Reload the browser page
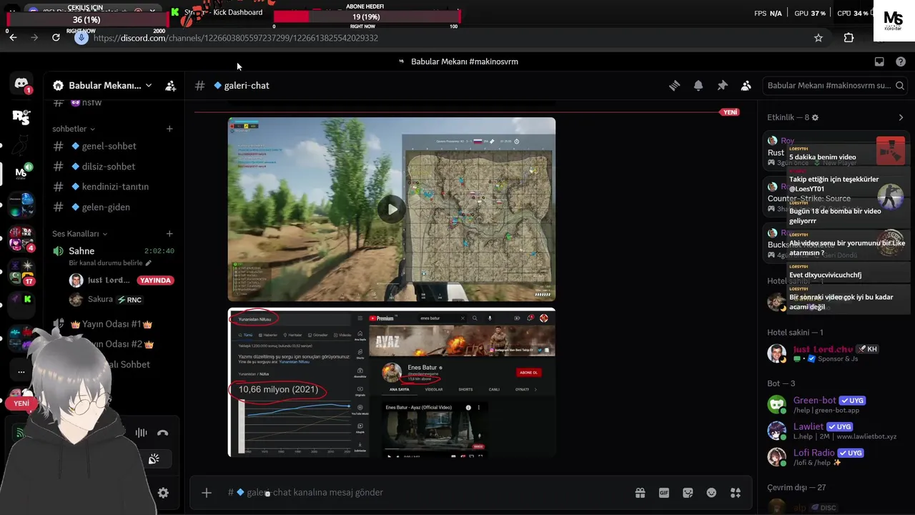Screen dimensions: 915x515 point(56,38)
